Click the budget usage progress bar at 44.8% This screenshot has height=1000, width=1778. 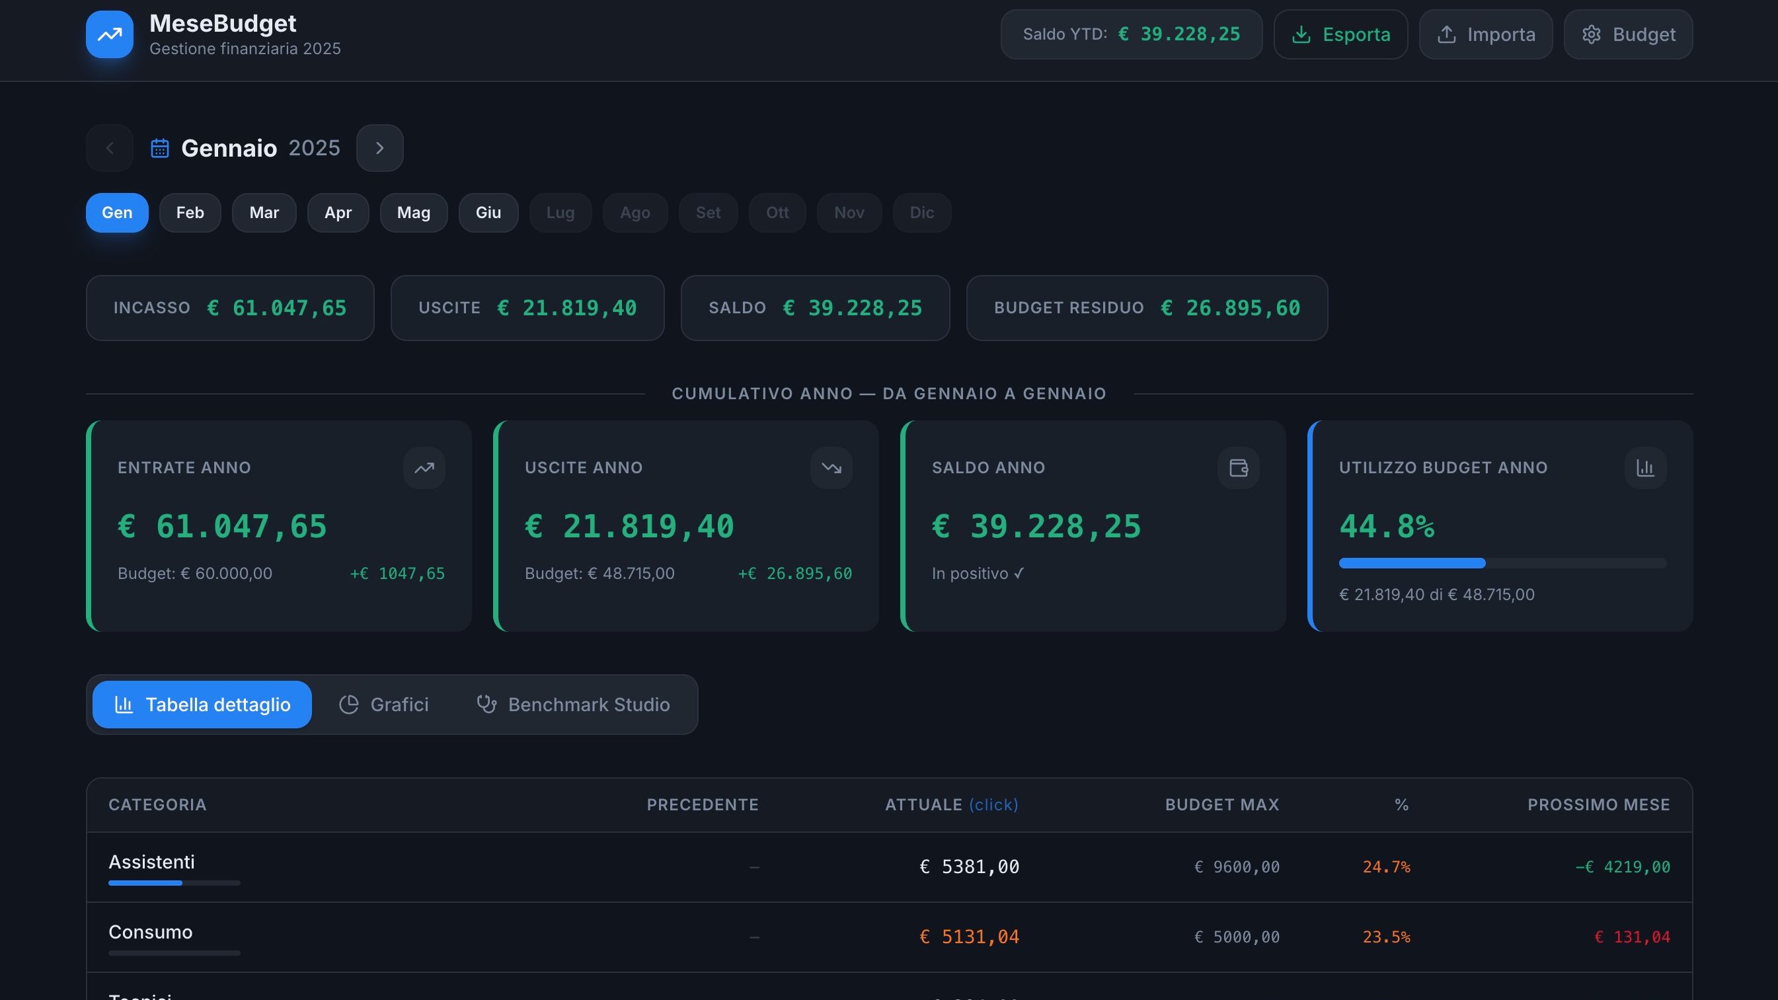pos(1502,563)
